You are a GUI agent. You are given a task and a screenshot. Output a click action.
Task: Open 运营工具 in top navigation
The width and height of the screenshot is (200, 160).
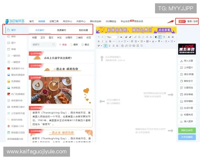[x=54, y=21]
